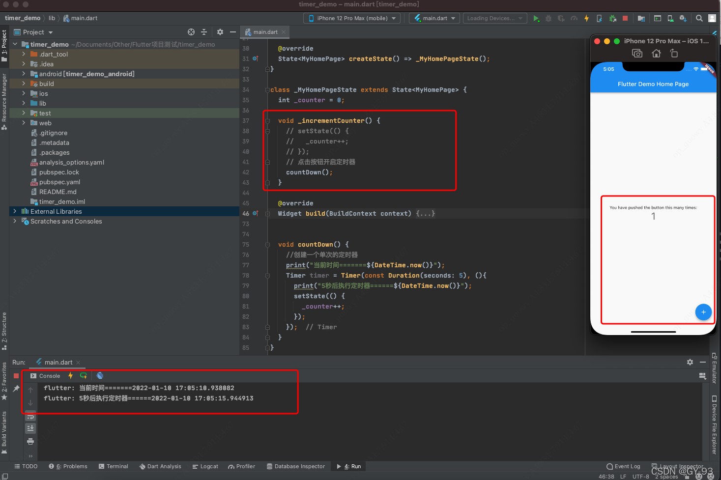
Task: Open the 6: Problems tab
Action: [x=68, y=466]
